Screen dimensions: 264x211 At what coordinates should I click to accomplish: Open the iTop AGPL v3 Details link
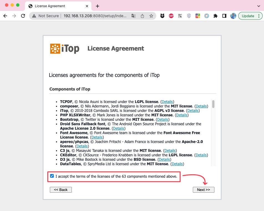click(x=193, y=110)
